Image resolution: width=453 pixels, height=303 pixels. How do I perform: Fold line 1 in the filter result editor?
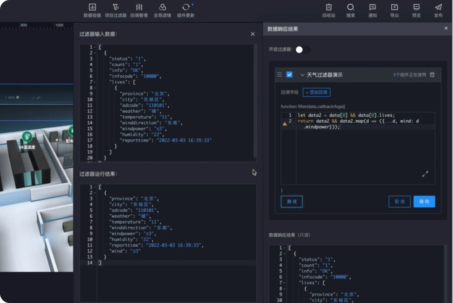coord(95,187)
